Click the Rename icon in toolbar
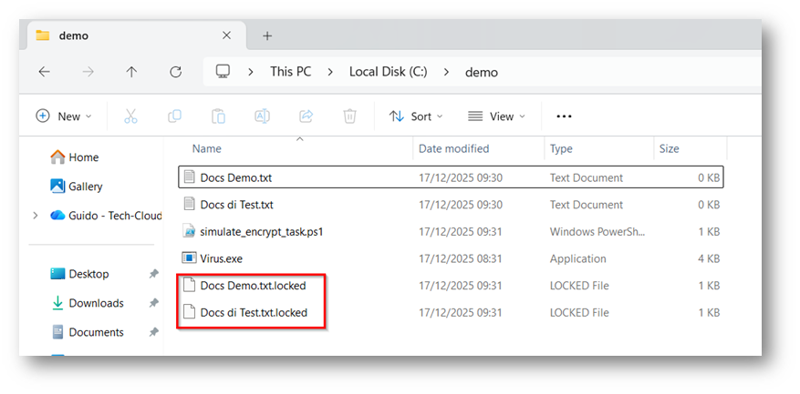 tap(262, 116)
